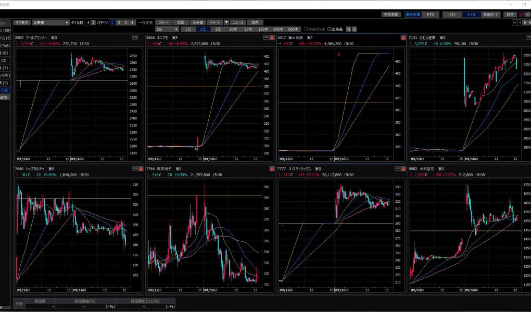Switch market to PTS
The height and width of the screenshot is (312, 531).
point(429,15)
